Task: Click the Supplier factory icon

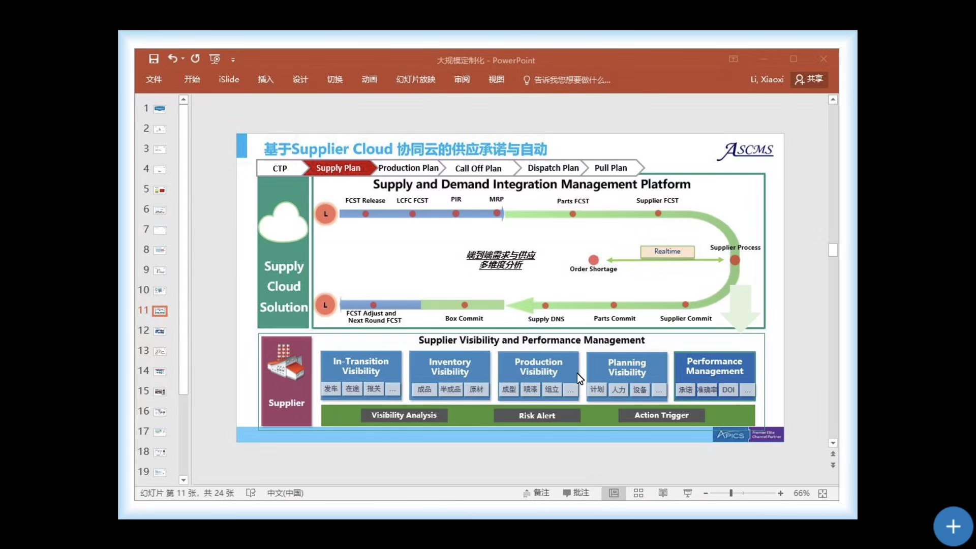Action: point(286,362)
